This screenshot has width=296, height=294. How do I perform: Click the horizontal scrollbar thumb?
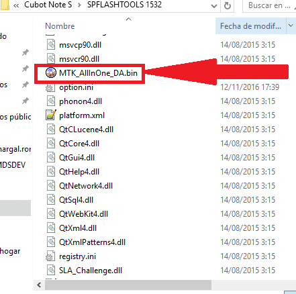[x=128, y=285]
